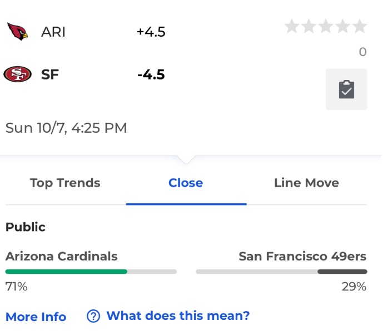Select the fifth rating star
This screenshot has height=331, width=388.
359,26
